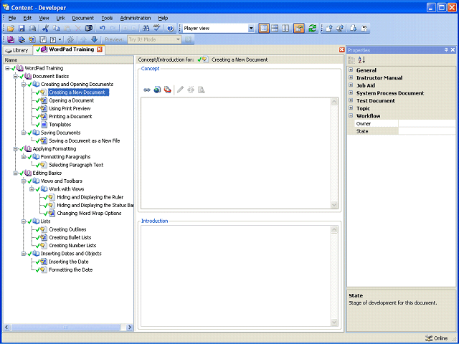Click the properties icon right of Delete
Image resolution: width=459 pixels, height=344 pixels.
click(x=89, y=29)
